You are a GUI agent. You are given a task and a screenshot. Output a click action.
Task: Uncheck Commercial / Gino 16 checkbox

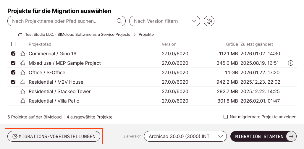(13, 54)
